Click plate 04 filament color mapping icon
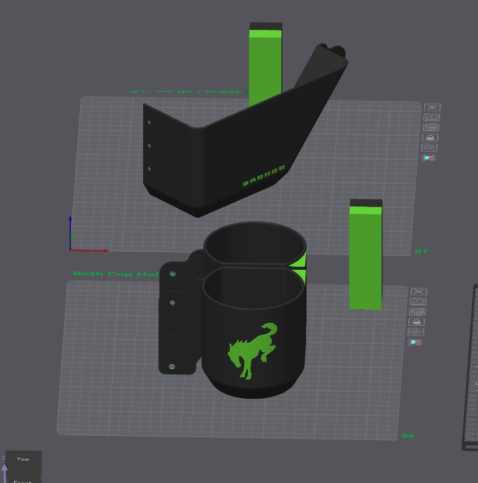The width and height of the screenshot is (478, 483). point(415,342)
